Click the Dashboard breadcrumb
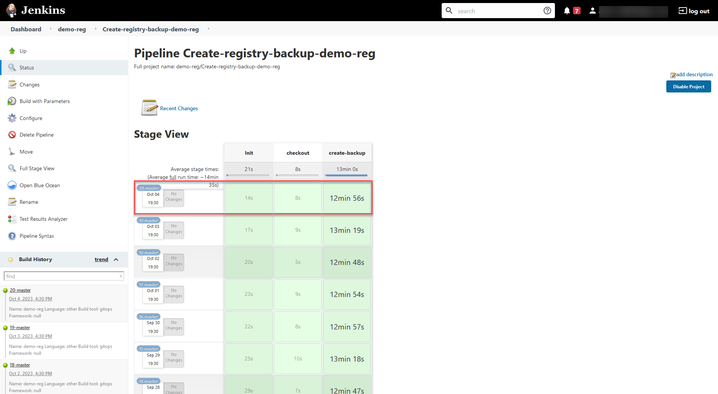Viewport: 718px width, 394px height. coord(26,29)
